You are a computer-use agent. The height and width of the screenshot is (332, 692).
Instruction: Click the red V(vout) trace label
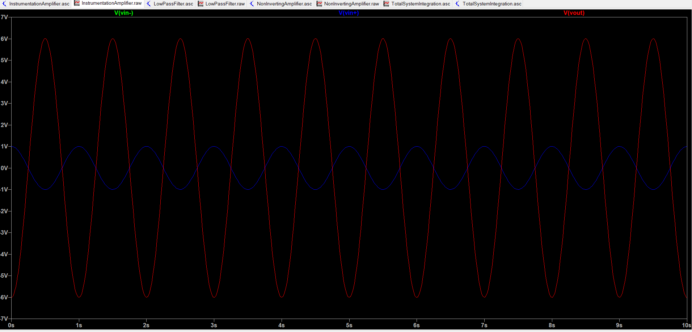pyautogui.click(x=574, y=13)
